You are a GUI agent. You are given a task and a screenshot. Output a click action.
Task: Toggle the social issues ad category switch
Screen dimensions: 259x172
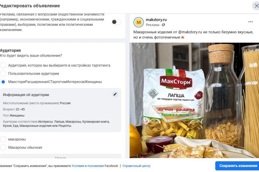pos(116,22)
